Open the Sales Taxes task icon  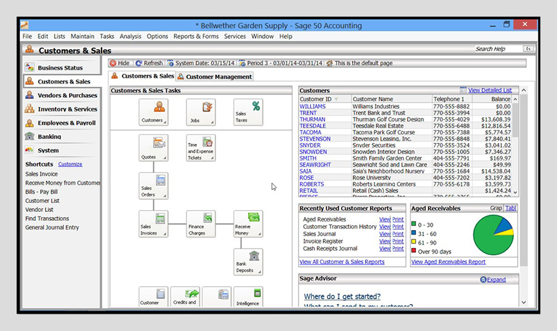[248, 112]
